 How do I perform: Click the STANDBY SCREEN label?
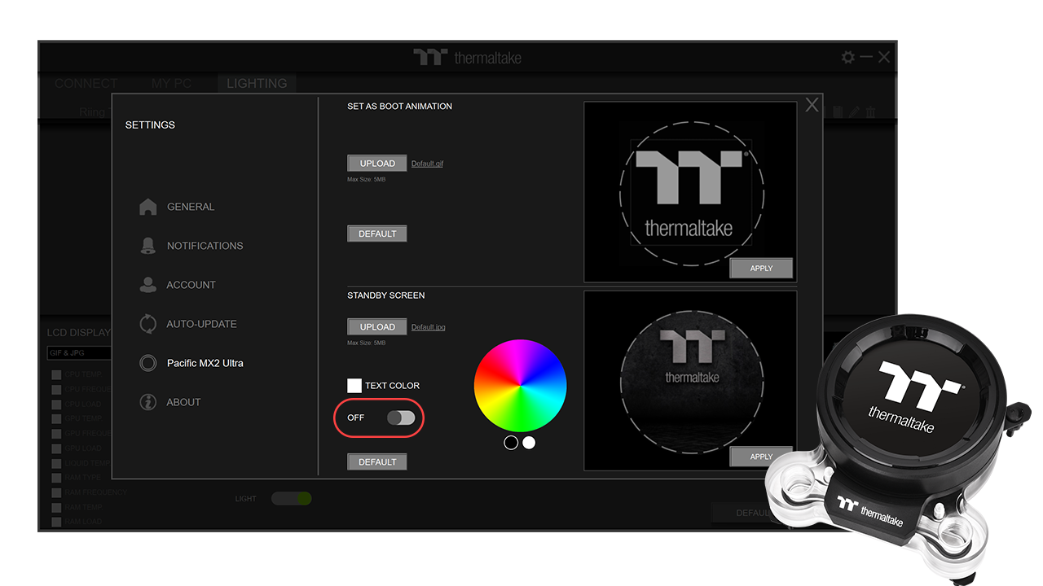pyautogui.click(x=386, y=295)
